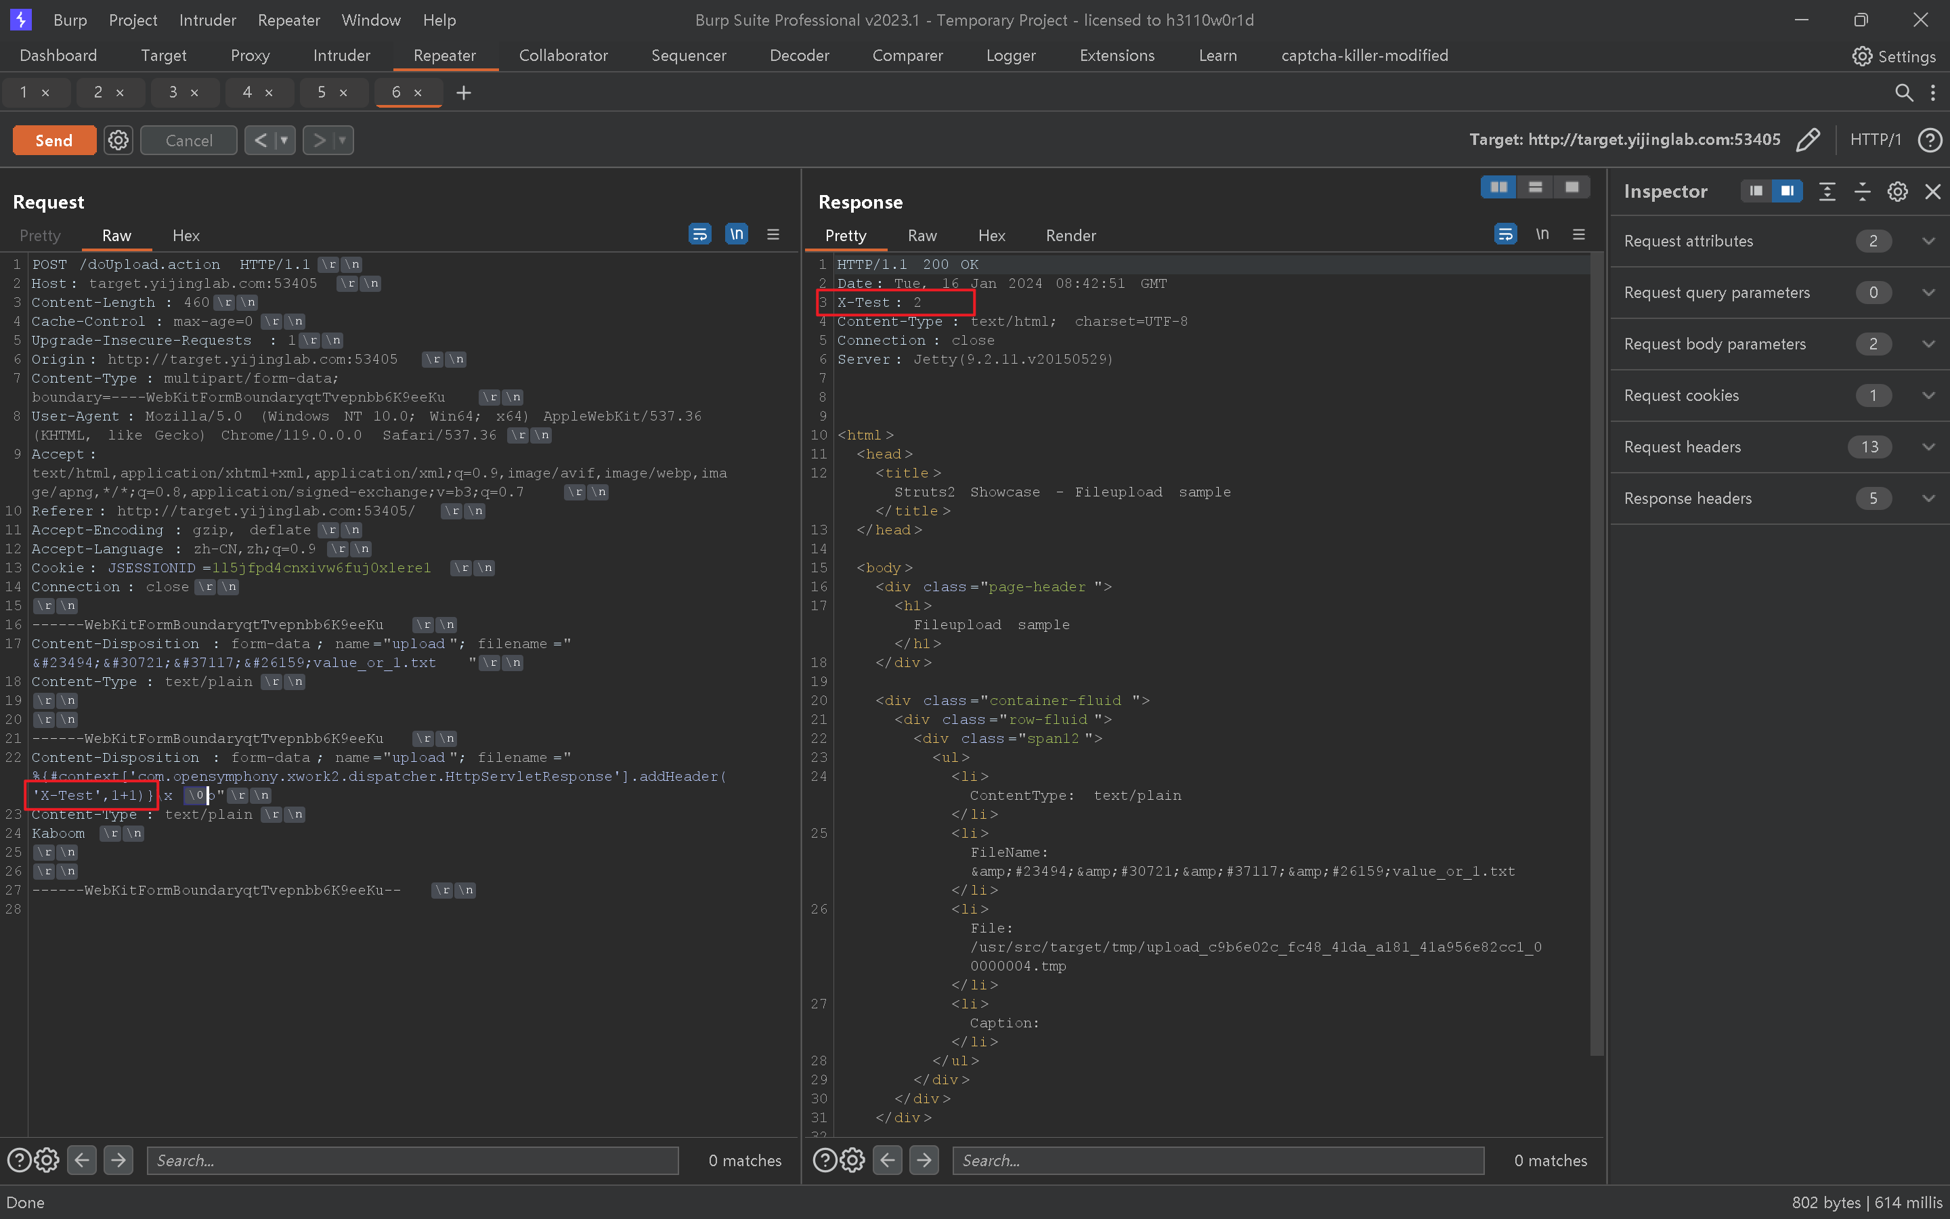The image size is (1950, 1219).
Task: Open Settings gear in top right
Action: tap(1894, 56)
